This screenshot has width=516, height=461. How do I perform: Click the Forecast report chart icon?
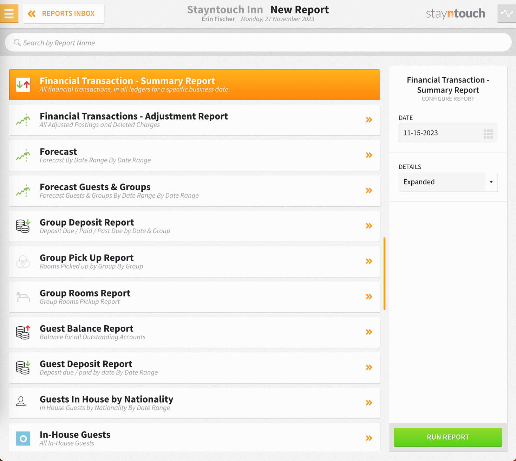click(x=23, y=155)
